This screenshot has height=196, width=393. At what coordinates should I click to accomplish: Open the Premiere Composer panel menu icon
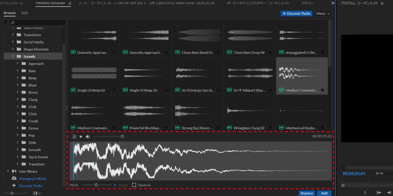pos(70,3)
